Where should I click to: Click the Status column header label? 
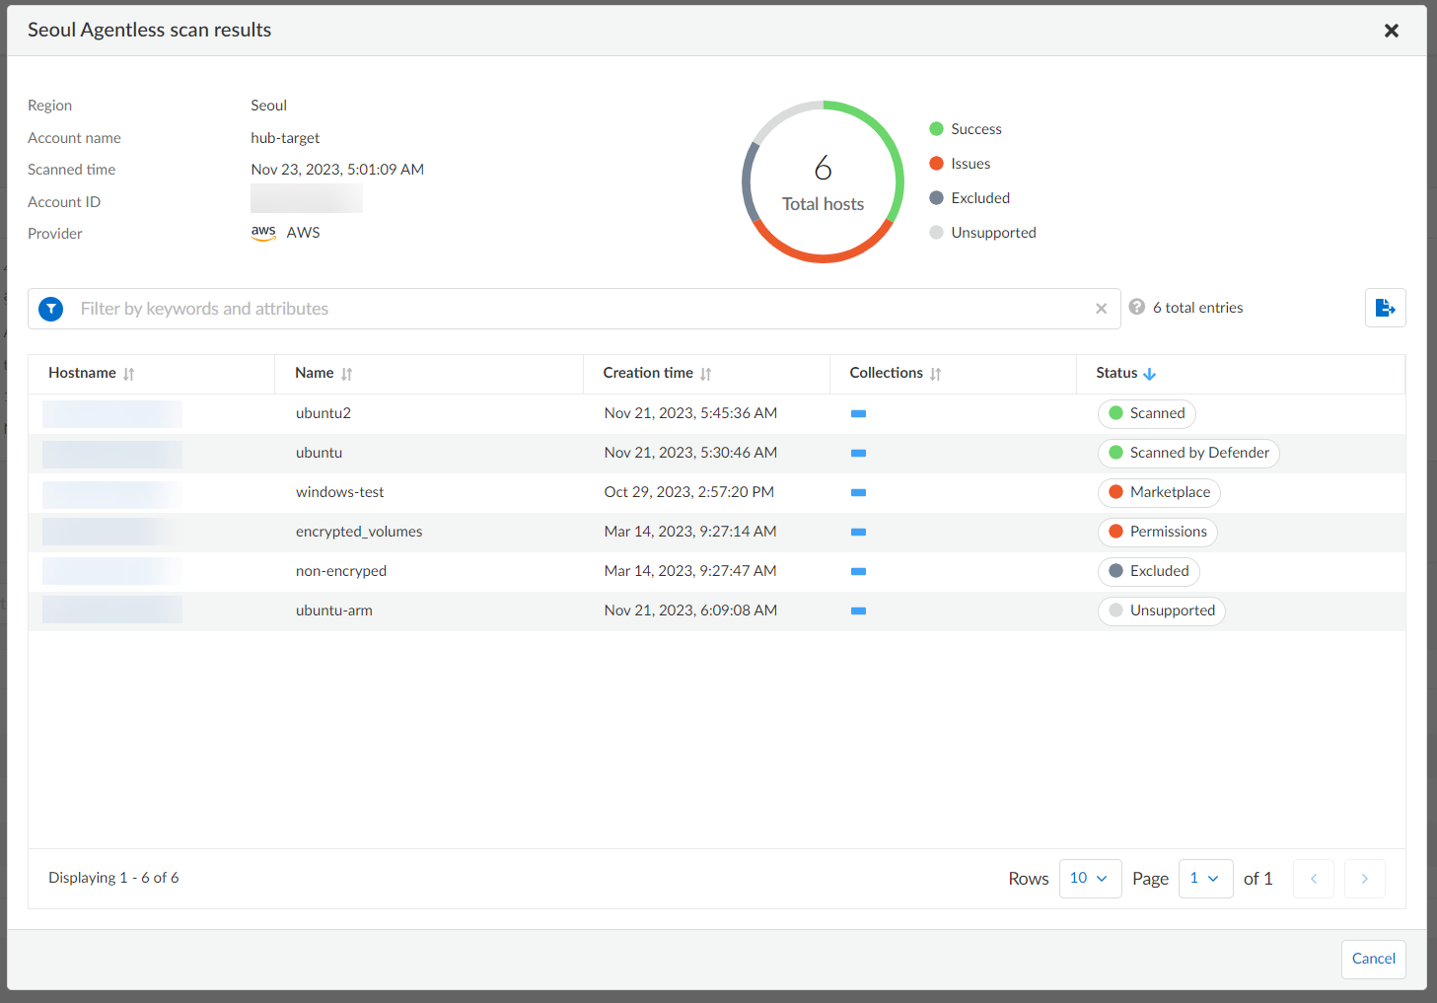(1116, 373)
